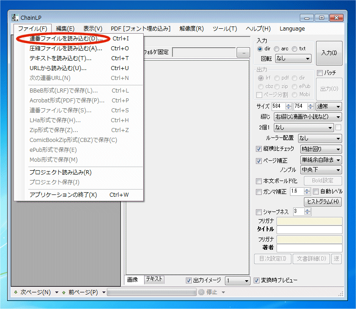Increase the gamma 1.6 spinner value
Viewport: 356px width, 309px height.
(307, 190)
